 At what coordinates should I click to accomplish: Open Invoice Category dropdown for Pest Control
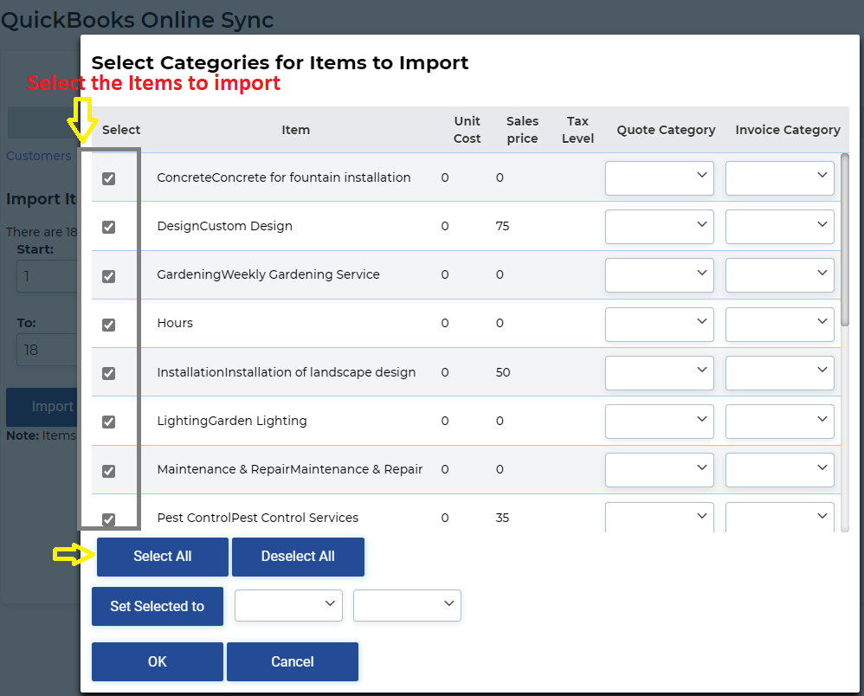(x=780, y=517)
